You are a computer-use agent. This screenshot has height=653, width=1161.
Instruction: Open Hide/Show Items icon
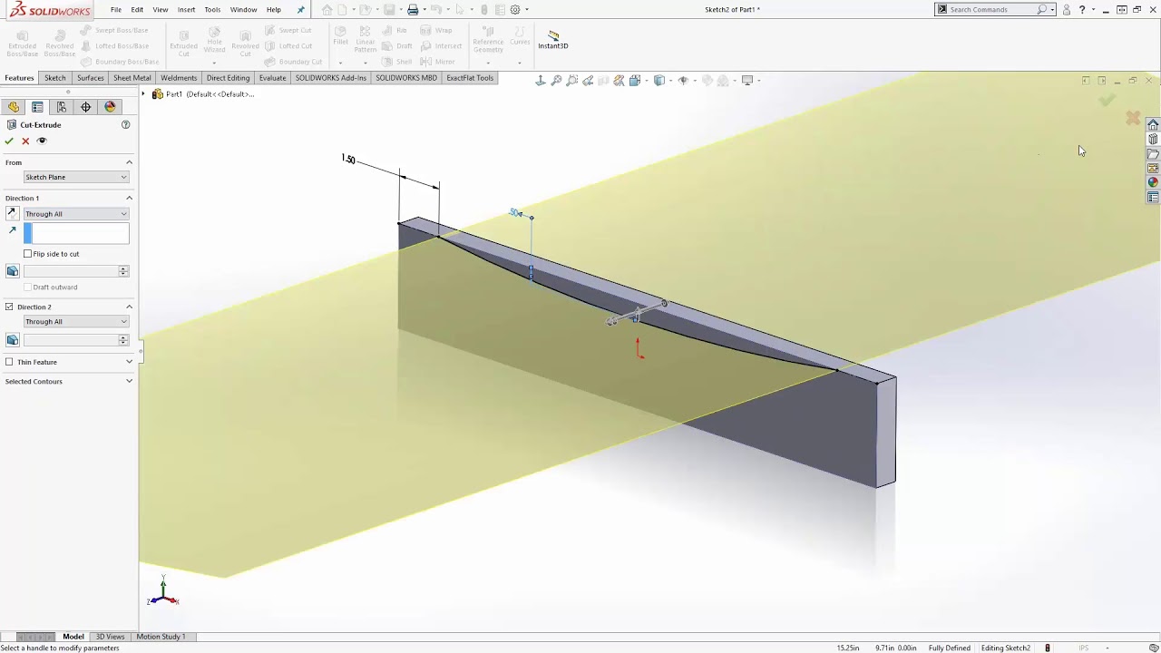tap(683, 81)
